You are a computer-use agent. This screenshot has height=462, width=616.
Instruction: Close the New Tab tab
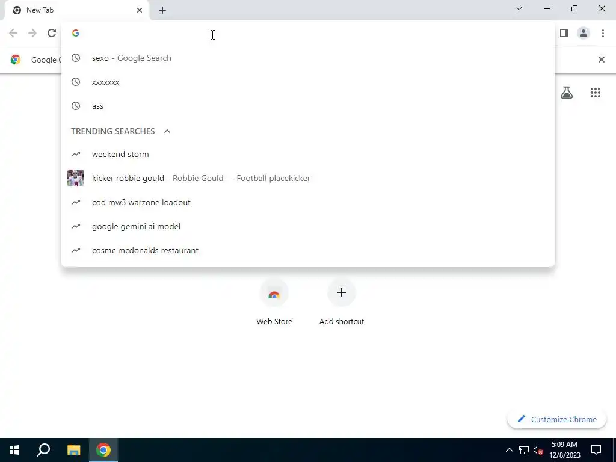pos(140,10)
